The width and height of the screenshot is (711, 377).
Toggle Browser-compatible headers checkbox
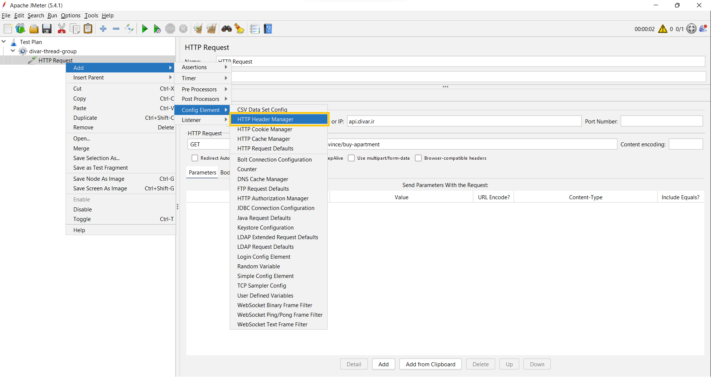click(418, 158)
